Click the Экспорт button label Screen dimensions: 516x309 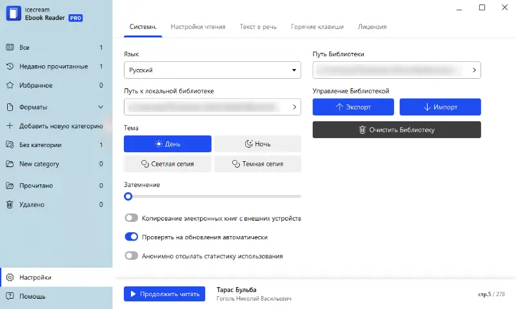[x=359, y=107]
